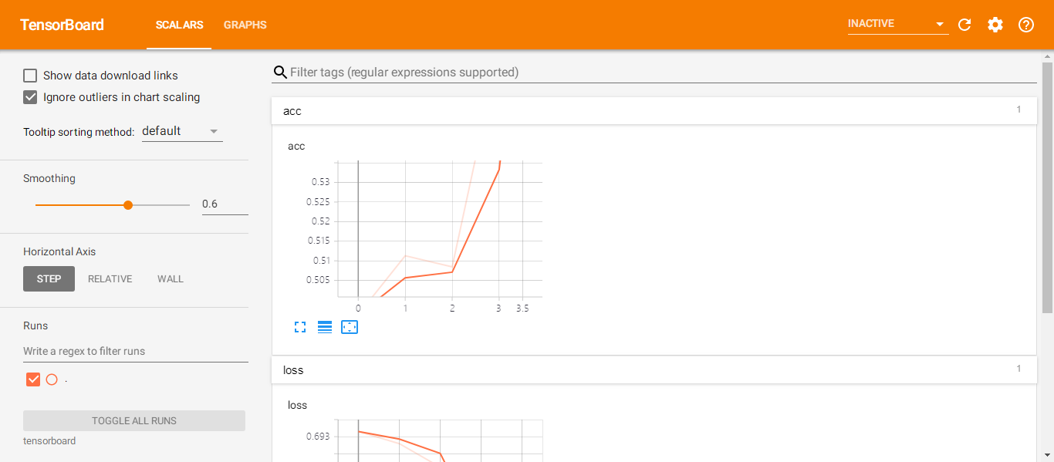Switch to the SCALARS tab
Screen dimensions: 1054x462
179,25
